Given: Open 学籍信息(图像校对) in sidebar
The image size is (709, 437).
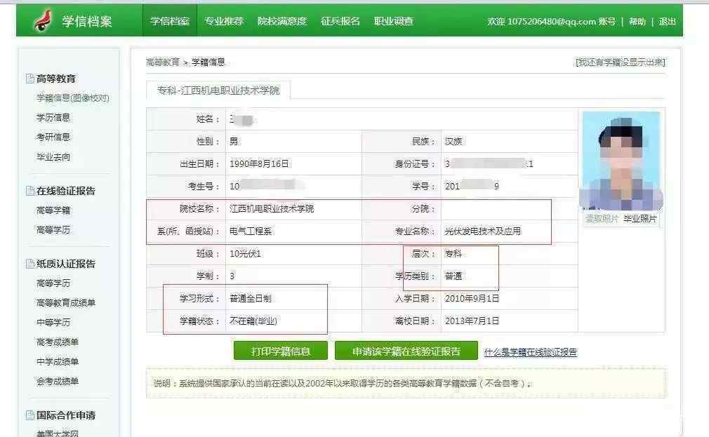Looking at the screenshot, I should coord(73,98).
